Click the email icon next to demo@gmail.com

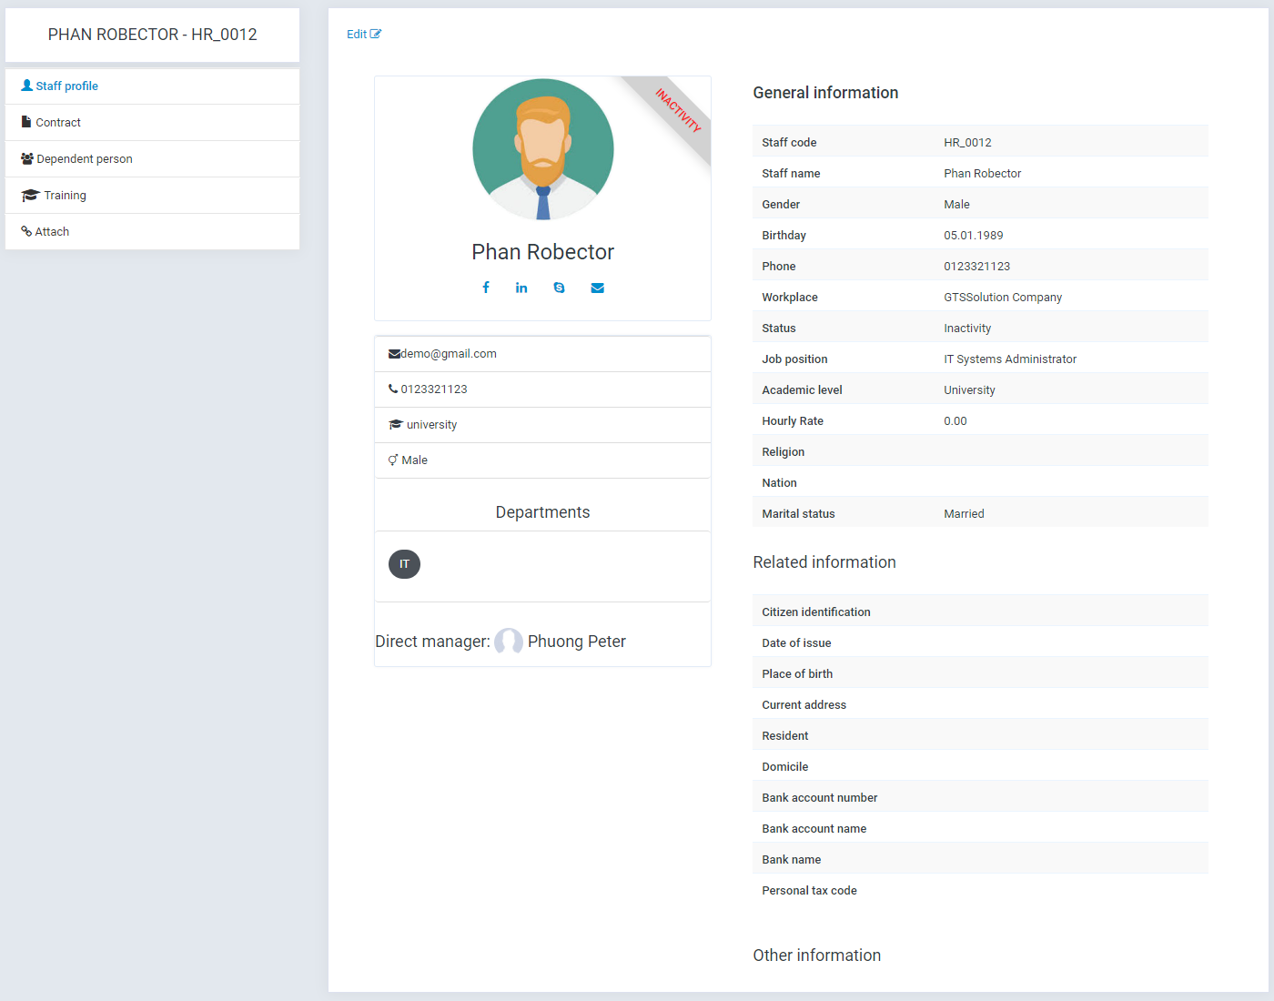click(394, 353)
